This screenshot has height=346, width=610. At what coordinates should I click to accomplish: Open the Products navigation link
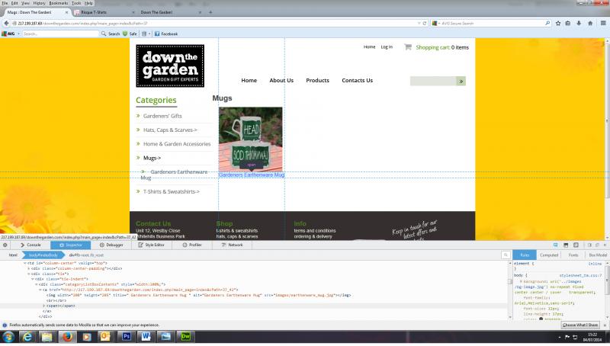[317, 81]
